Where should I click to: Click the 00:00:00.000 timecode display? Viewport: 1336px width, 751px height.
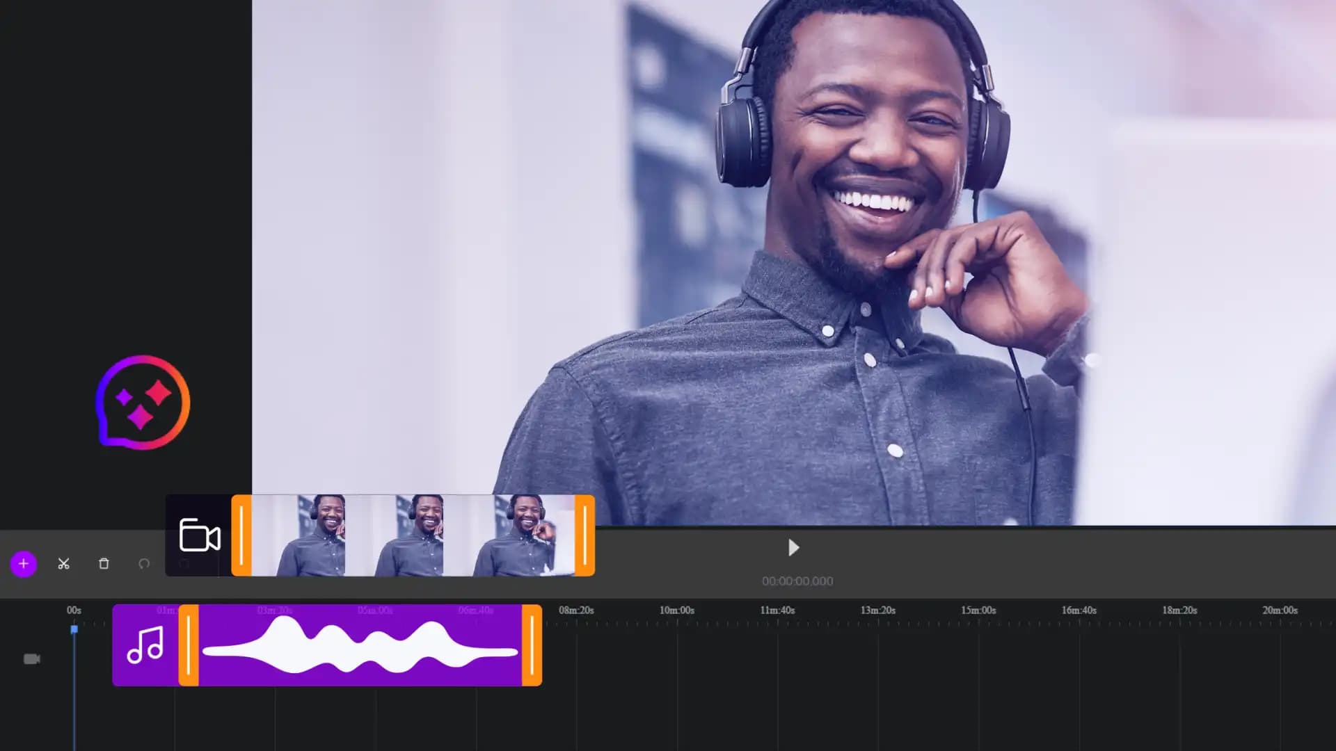click(x=798, y=581)
